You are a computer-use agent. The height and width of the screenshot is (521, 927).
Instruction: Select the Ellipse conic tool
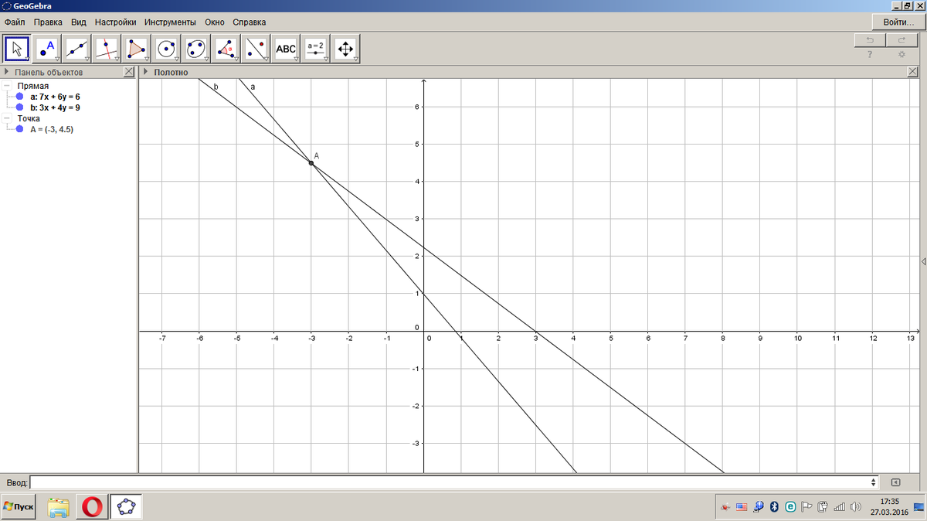click(196, 49)
